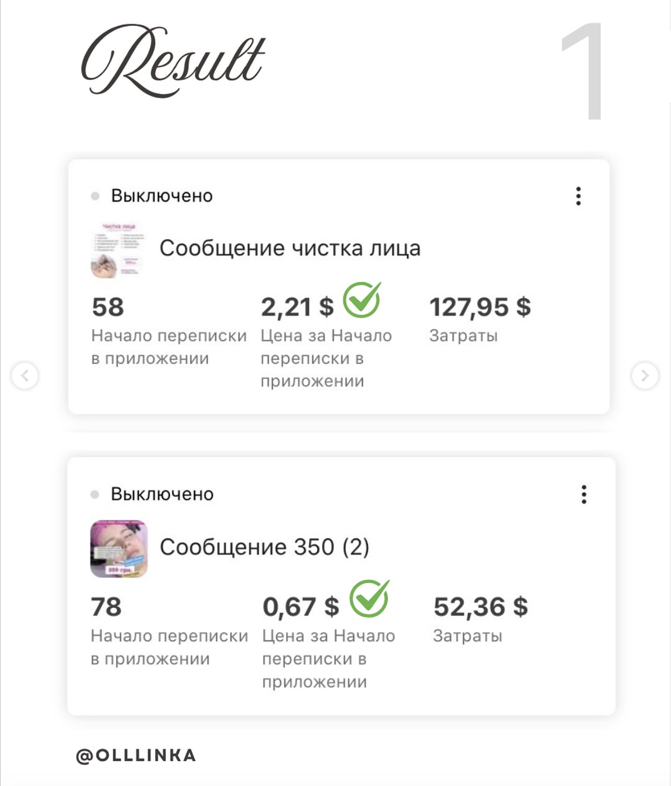Open three-dot menu for Сообщение 350 (2)

(584, 494)
